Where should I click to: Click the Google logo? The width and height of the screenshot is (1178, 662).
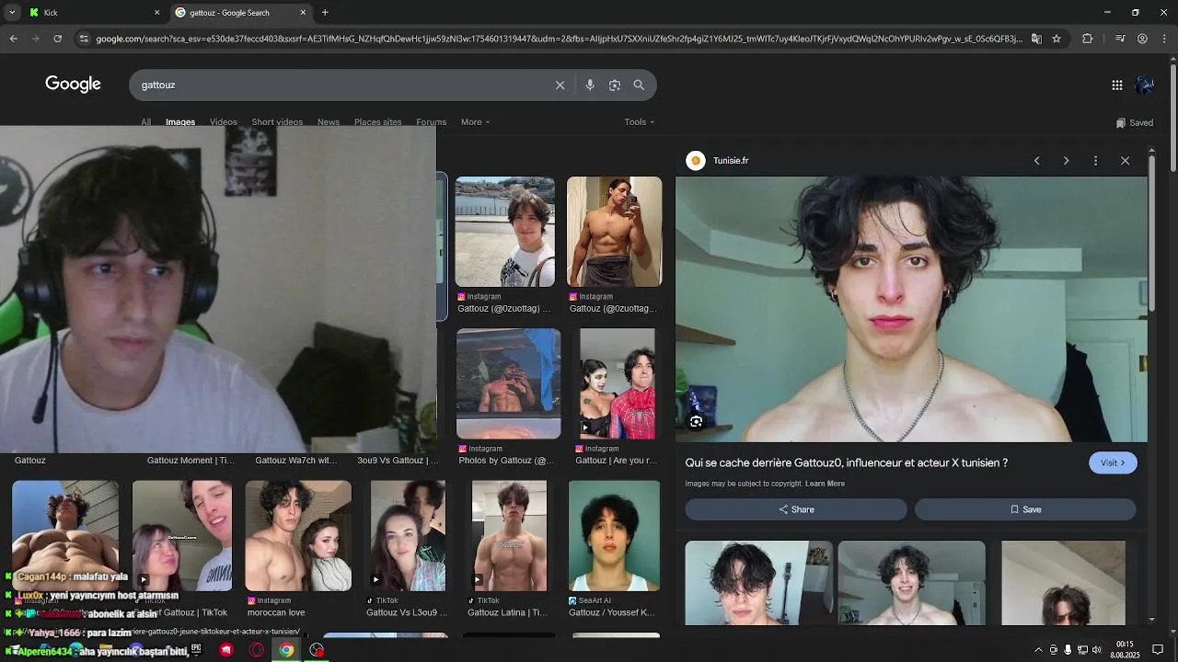tap(73, 84)
